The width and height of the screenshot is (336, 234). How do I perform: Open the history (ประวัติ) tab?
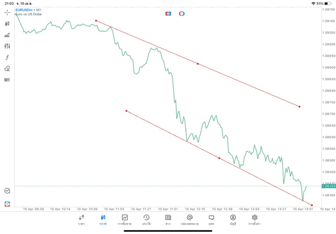tap(146, 219)
